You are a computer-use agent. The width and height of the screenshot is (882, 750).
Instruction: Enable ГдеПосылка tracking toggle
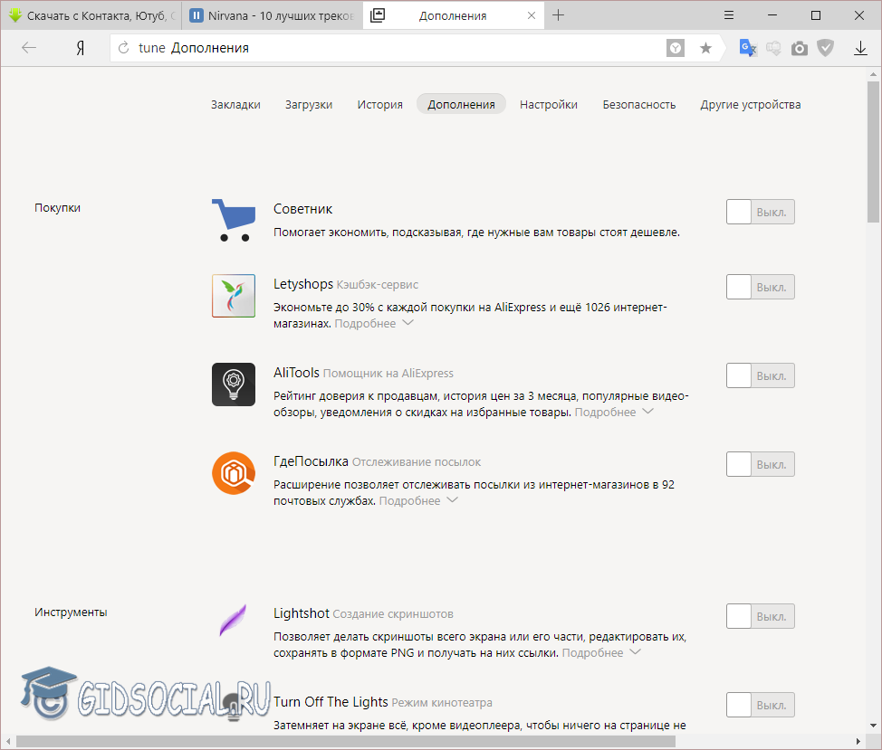point(761,465)
